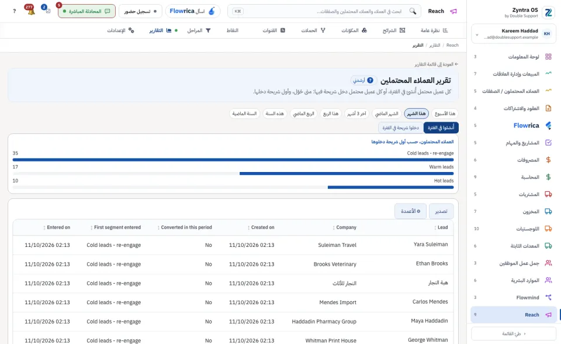Viewport: 561px width, 344px height.
Task: Click the help question mark in top bar
Action: point(14,11)
